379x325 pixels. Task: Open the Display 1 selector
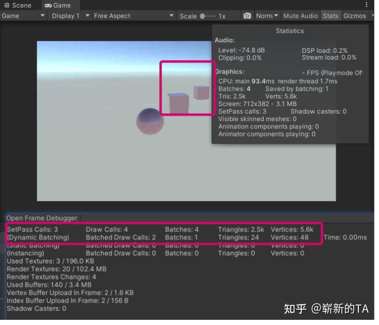click(x=68, y=16)
